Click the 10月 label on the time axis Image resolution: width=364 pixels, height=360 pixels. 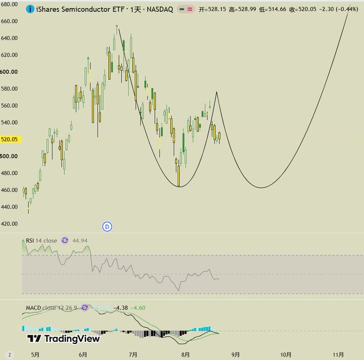click(285, 355)
